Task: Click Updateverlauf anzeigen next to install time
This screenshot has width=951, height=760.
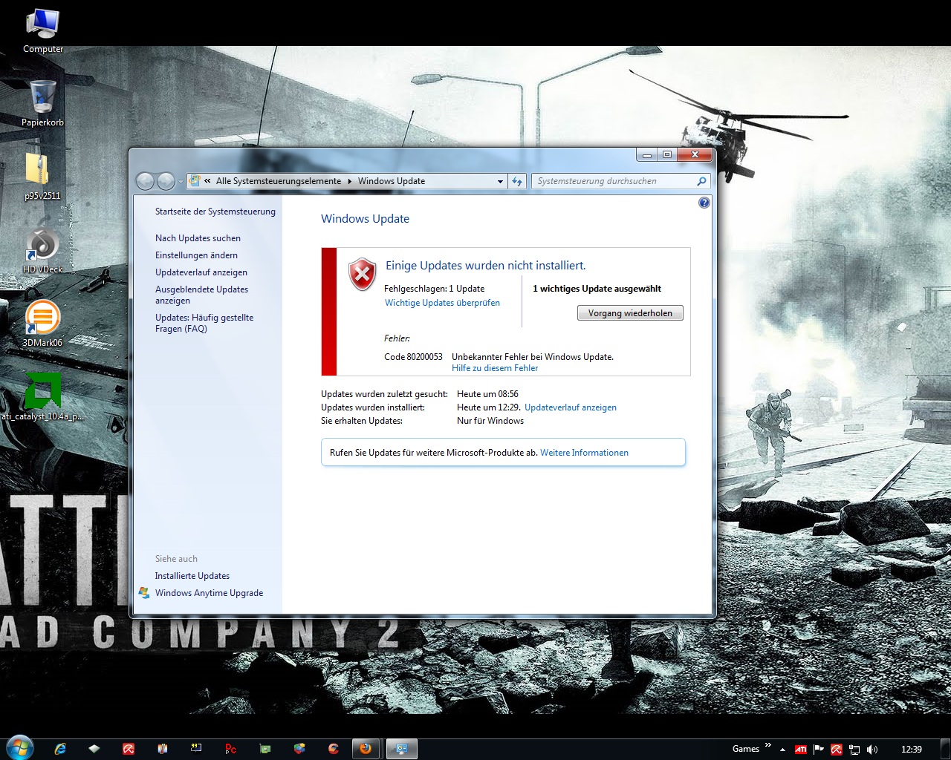Action: [571, 407]
